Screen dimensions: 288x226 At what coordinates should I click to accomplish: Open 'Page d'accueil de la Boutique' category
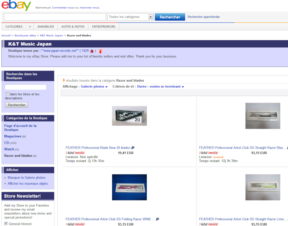[x=20, y=128]
